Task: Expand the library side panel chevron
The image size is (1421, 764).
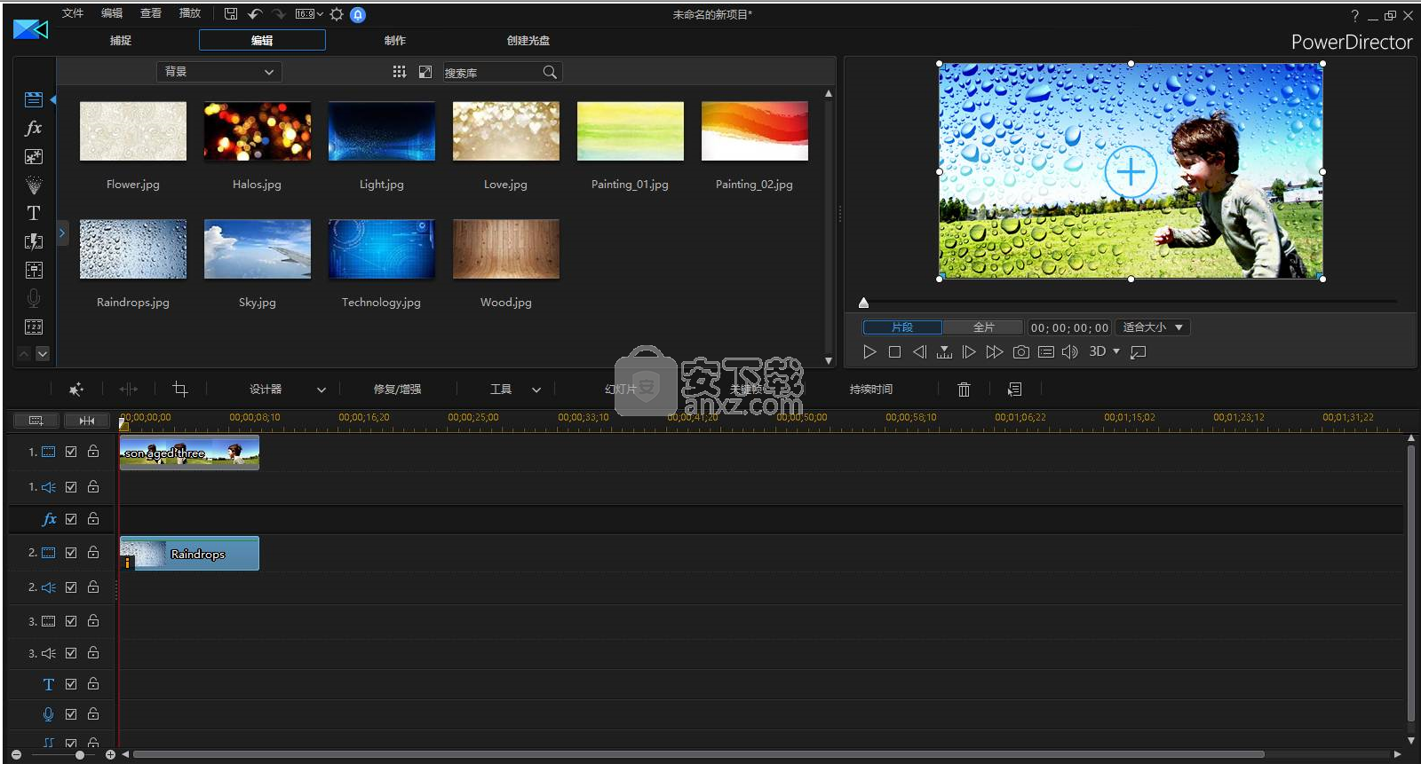Action: 62,233
